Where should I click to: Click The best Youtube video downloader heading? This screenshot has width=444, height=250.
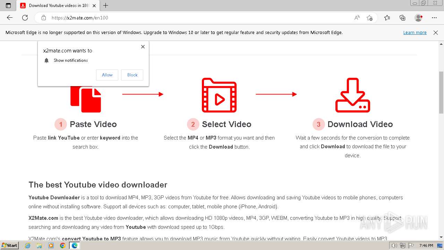pyautogui.click(x=98, y=185)
